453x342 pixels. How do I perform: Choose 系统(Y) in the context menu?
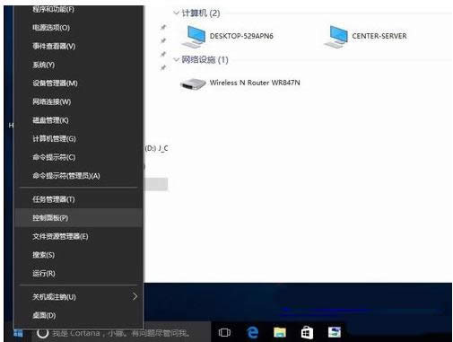78,65
